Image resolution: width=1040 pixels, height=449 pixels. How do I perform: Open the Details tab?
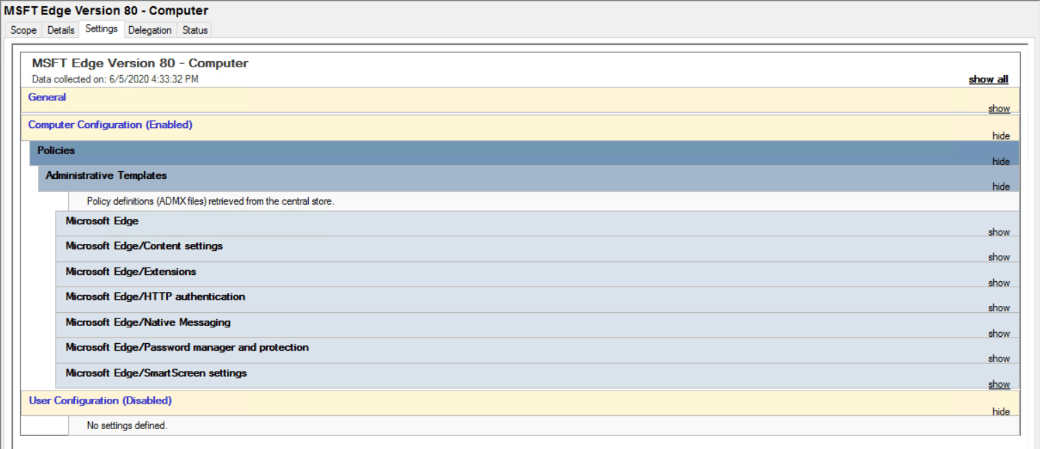pos(61,30)
